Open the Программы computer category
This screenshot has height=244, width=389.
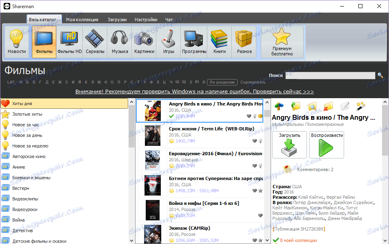[194, 42]
